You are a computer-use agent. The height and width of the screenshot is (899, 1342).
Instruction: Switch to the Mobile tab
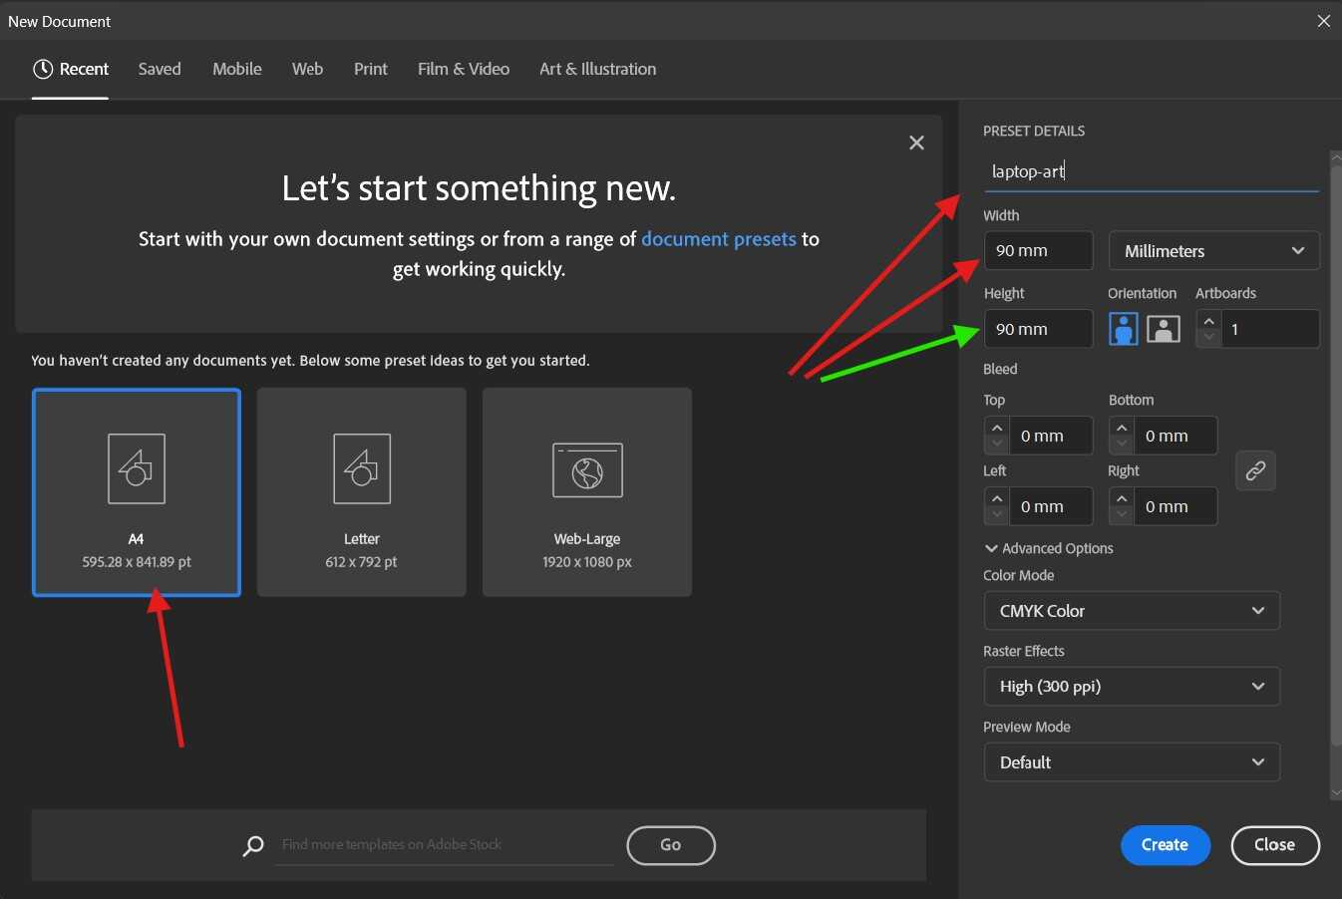tap(237, 69)
